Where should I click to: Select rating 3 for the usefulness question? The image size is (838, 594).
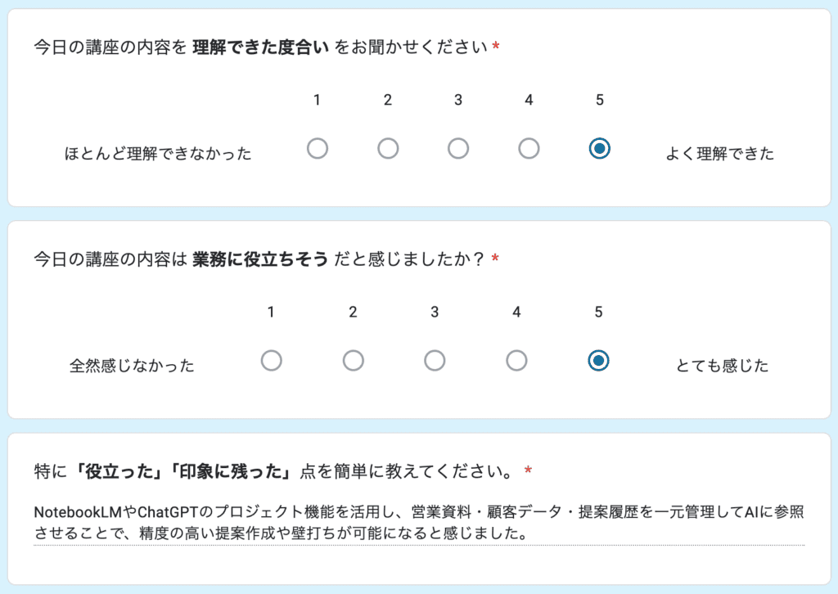point(435,360)
